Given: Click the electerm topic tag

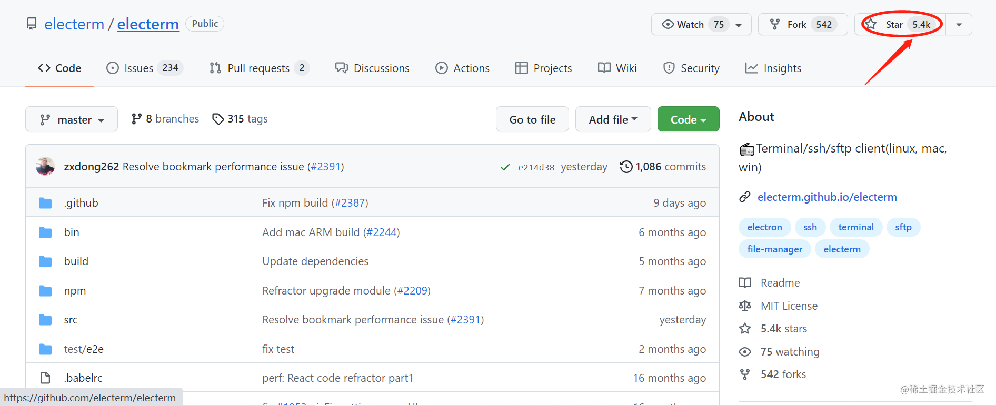Looking at the screenshot, I should tap(842, 249).
